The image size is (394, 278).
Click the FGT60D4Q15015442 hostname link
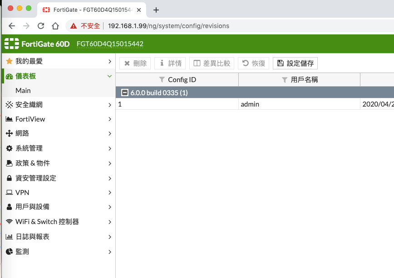110,44
